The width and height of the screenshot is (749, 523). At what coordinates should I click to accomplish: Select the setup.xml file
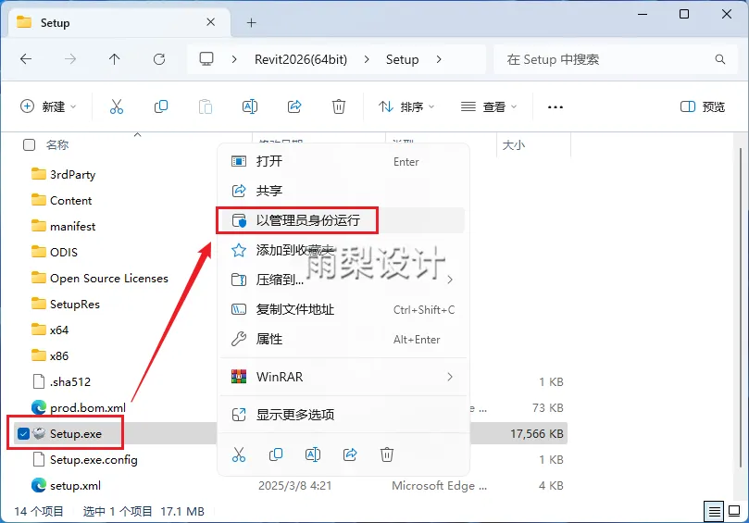[75, 486]
